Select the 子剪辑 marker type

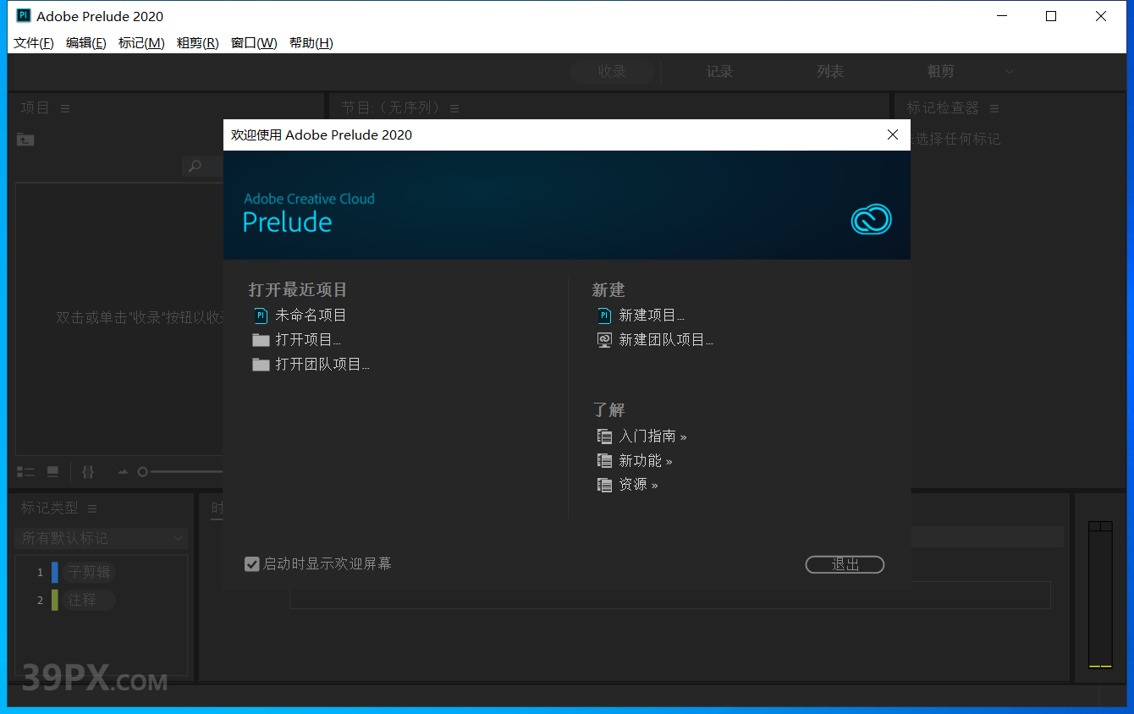[x=89, y=573]
